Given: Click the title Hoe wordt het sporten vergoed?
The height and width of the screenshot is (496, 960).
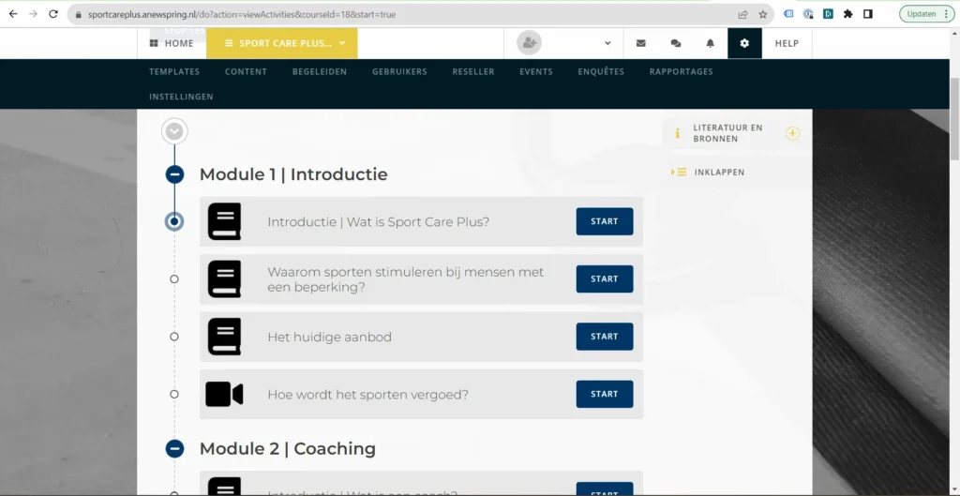Looking at the screenshot, I should (367, 395).
